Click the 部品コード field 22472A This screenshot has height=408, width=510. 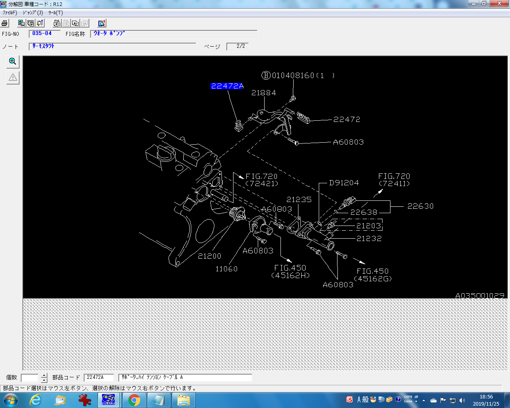99,378
